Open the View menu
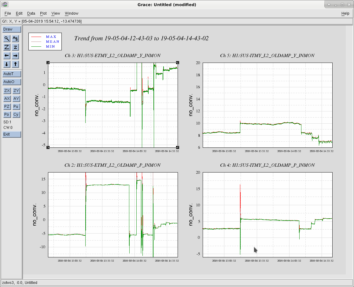This screenshot has height=287, width=354. click(x=56, y=13)
